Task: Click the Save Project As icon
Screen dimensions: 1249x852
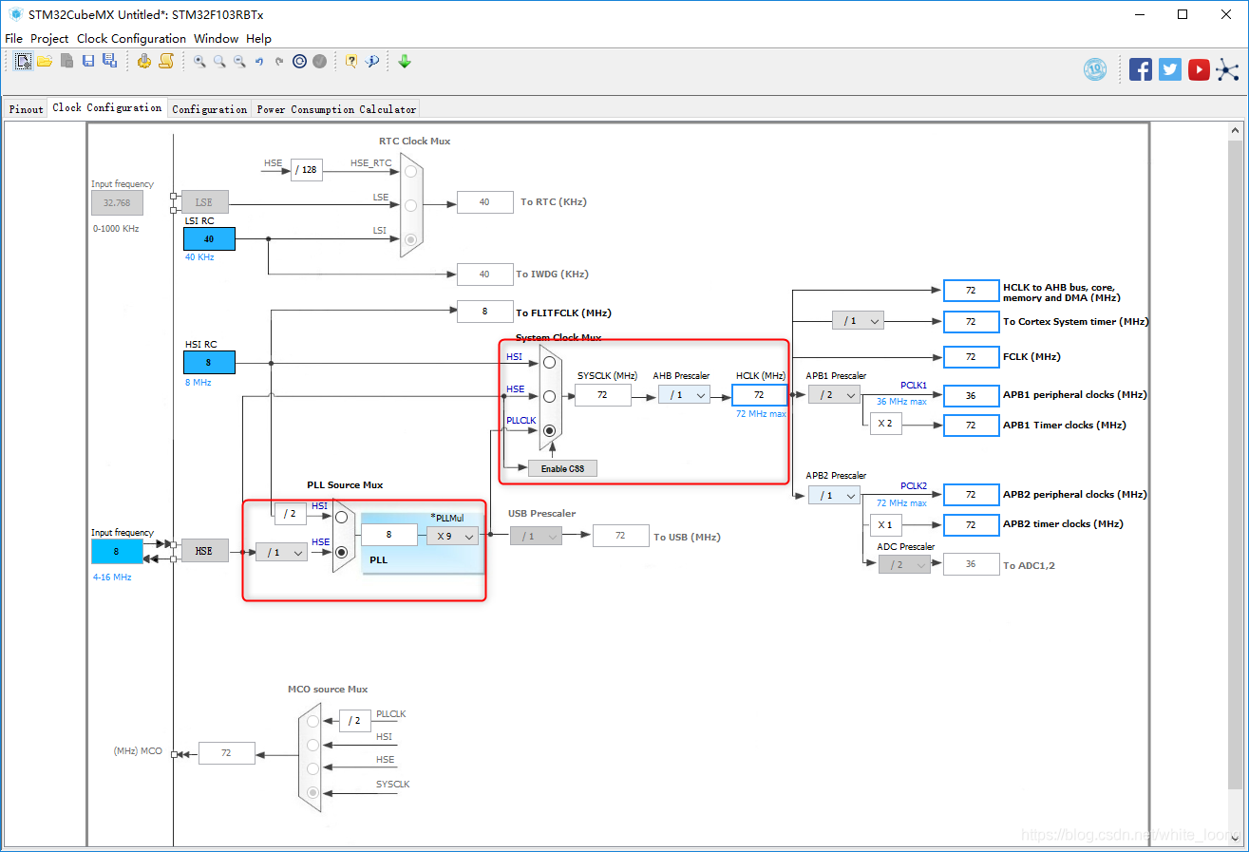Action: click(x=110, y=61)
